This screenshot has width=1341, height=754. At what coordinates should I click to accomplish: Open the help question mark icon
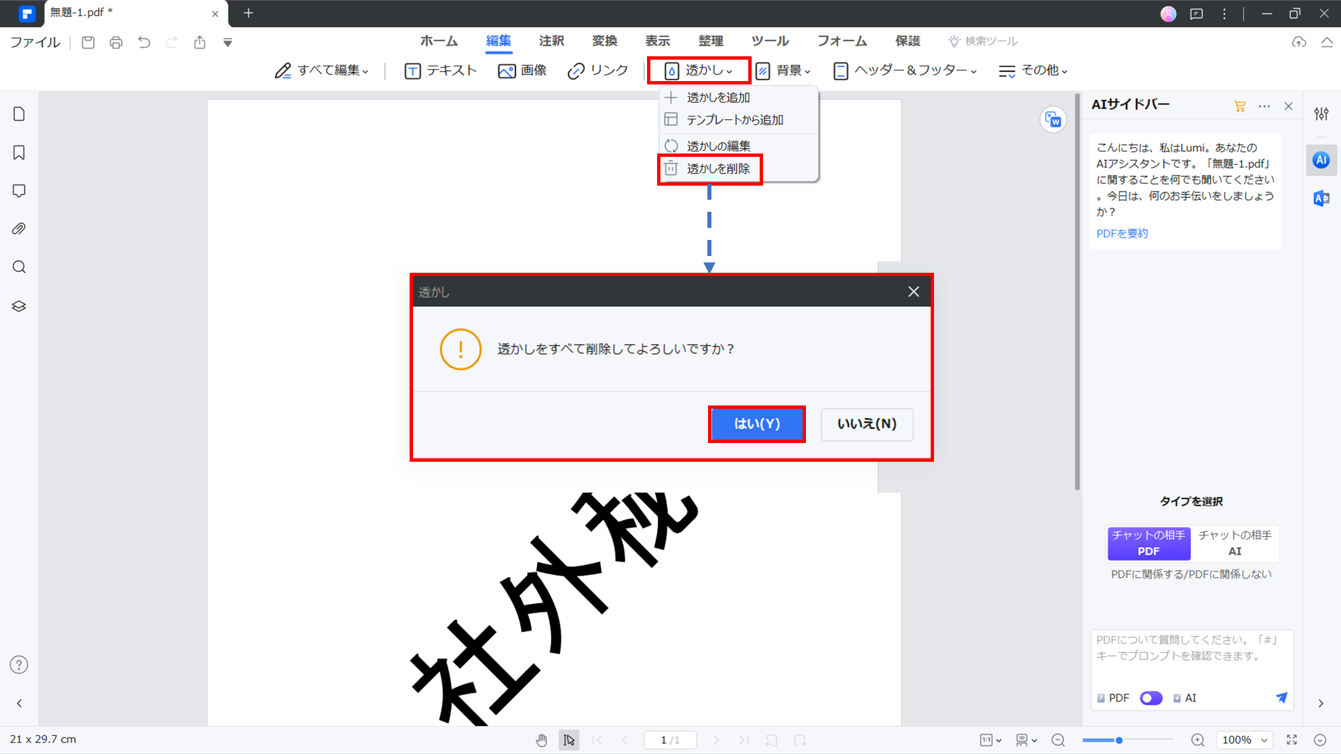click(19, 665)
